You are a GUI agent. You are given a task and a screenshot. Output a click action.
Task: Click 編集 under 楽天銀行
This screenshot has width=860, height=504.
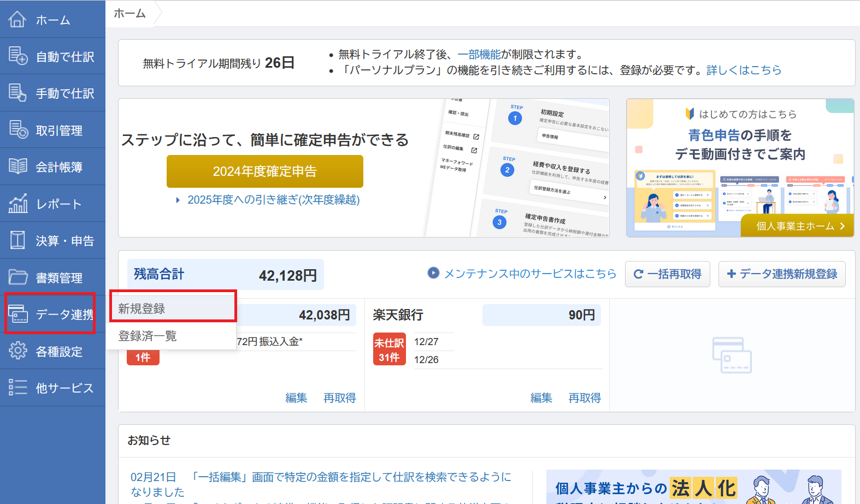tap(541, 398)
